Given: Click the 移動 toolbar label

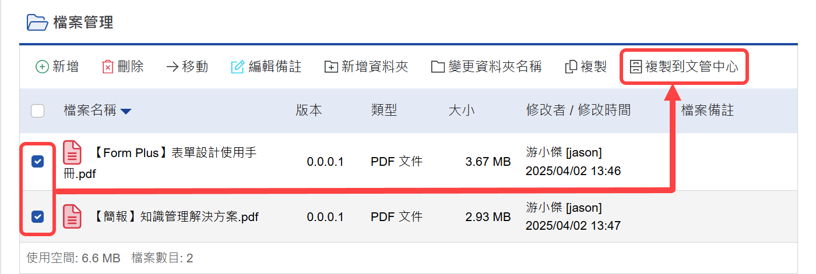Looking at the screenshot, I should pyautogui.click(x=195, y=67).
